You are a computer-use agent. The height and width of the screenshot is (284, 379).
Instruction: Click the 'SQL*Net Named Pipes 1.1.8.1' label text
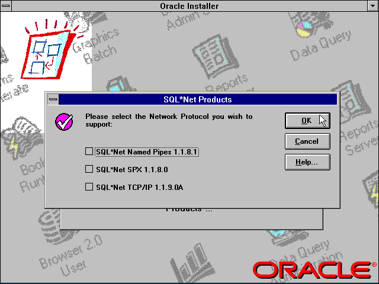coord(146,152)
